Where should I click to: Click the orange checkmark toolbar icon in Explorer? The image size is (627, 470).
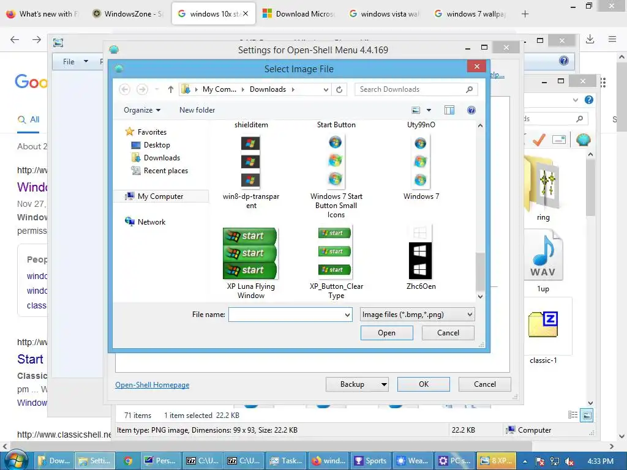[x=539, y=140]
